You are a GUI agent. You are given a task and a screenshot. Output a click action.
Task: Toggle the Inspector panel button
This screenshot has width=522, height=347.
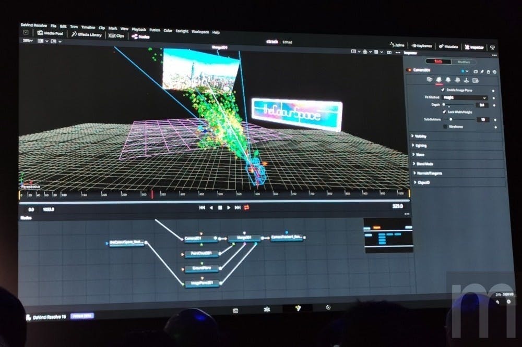[474, 47]
